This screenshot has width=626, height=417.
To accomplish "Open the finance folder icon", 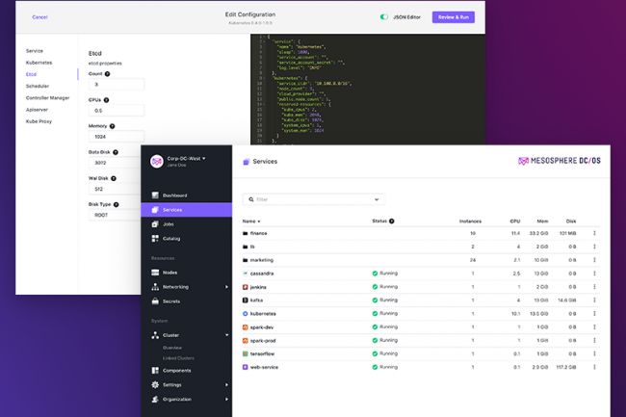I will [246, 233].
